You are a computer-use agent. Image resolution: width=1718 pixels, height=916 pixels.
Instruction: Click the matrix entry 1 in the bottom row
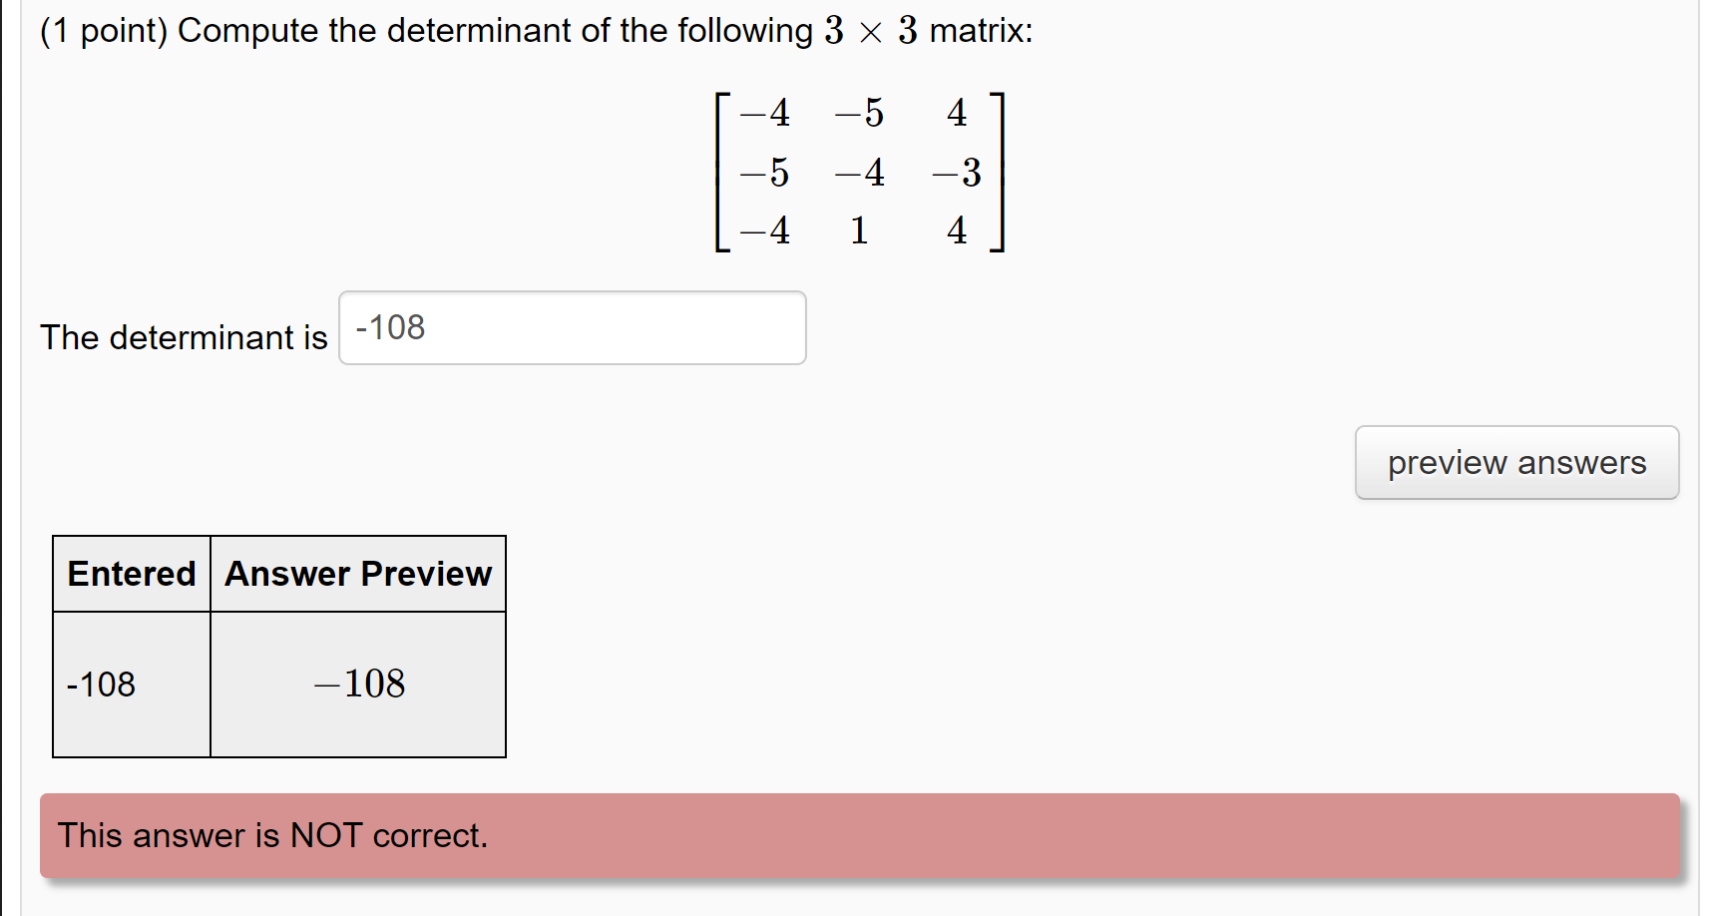(x=859, y=230)
